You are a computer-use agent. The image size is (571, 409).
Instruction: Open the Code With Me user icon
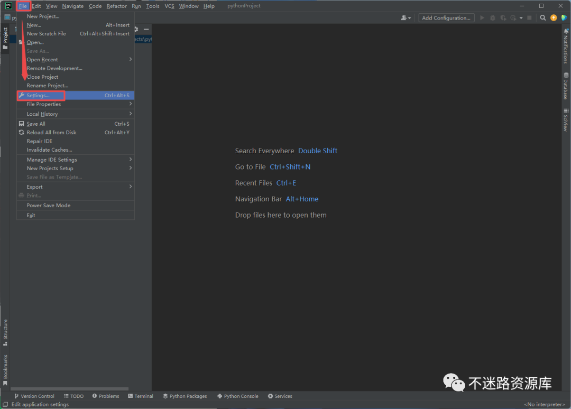click(x=406, y=18)
